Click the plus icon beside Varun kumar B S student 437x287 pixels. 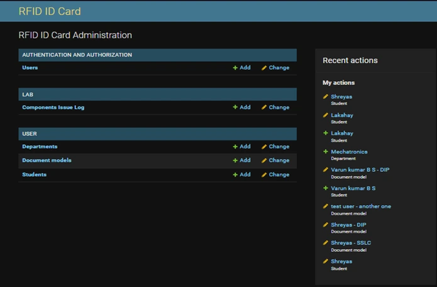tap(325, 188)
